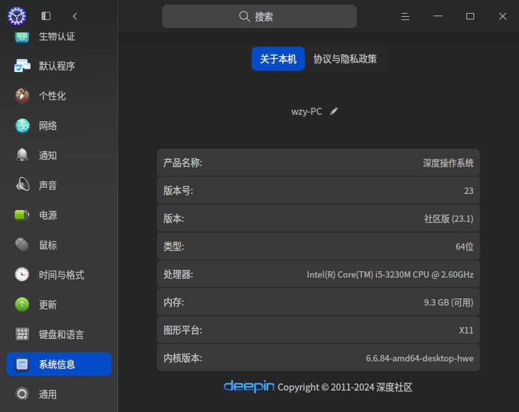This screenshot has height=412, width=519.
Task: Select the 键盘和语言 label in the sidebar
Action: coord(61,335)
